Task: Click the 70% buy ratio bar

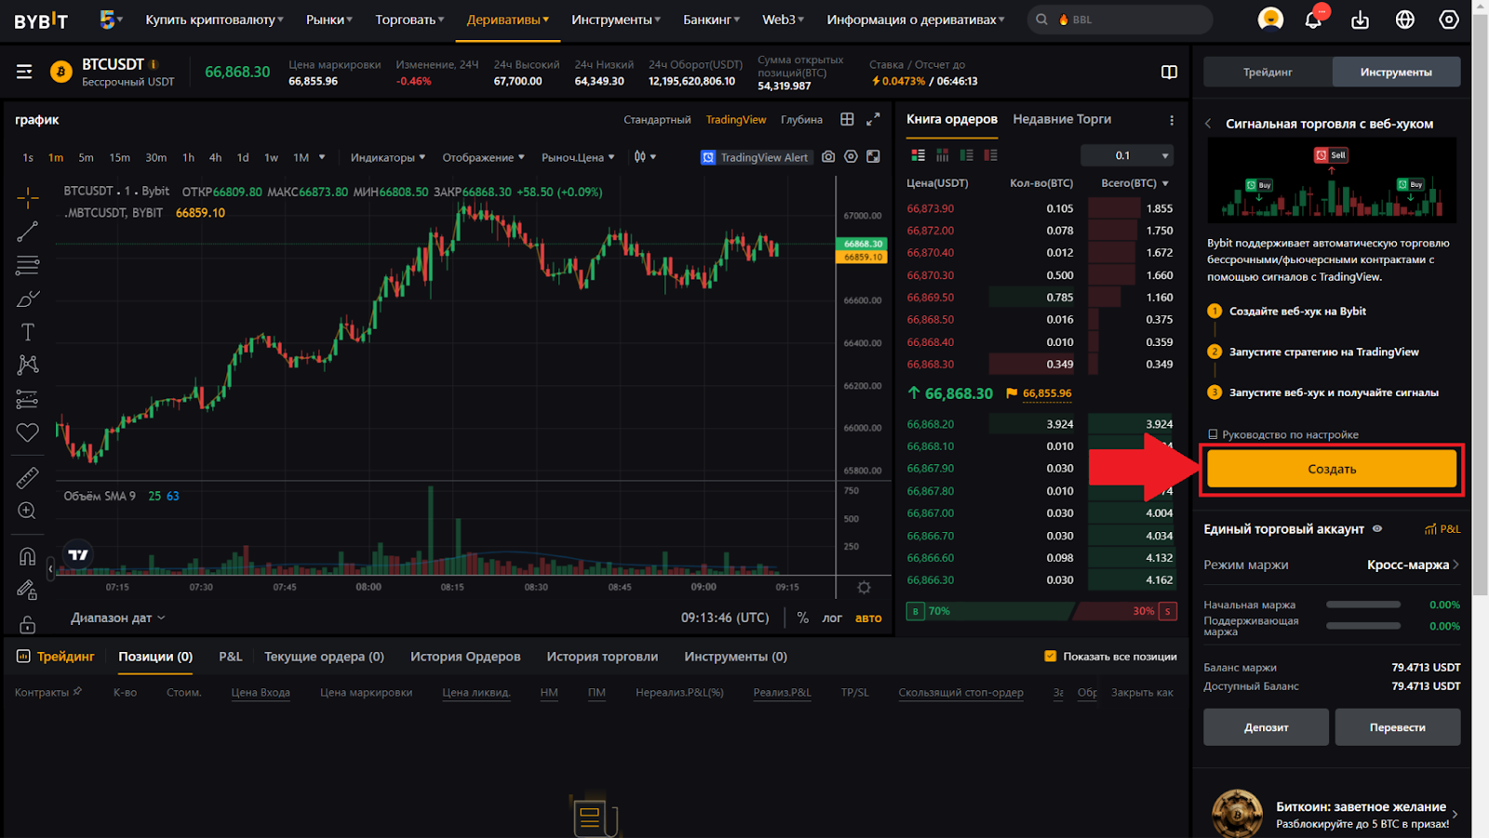Action: tap(989, 611)
